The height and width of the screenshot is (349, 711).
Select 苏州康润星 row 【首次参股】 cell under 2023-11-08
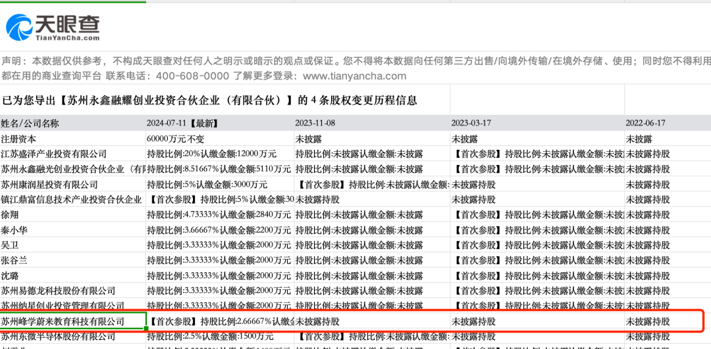[x=372, y=184]
